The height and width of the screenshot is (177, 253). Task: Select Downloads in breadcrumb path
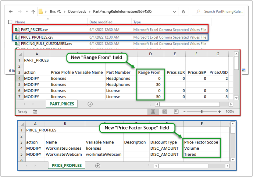pos(77,12)
